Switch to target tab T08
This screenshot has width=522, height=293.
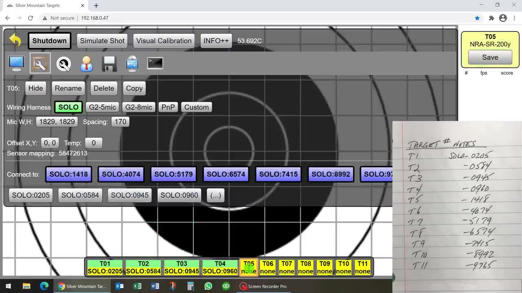[305, 267]
